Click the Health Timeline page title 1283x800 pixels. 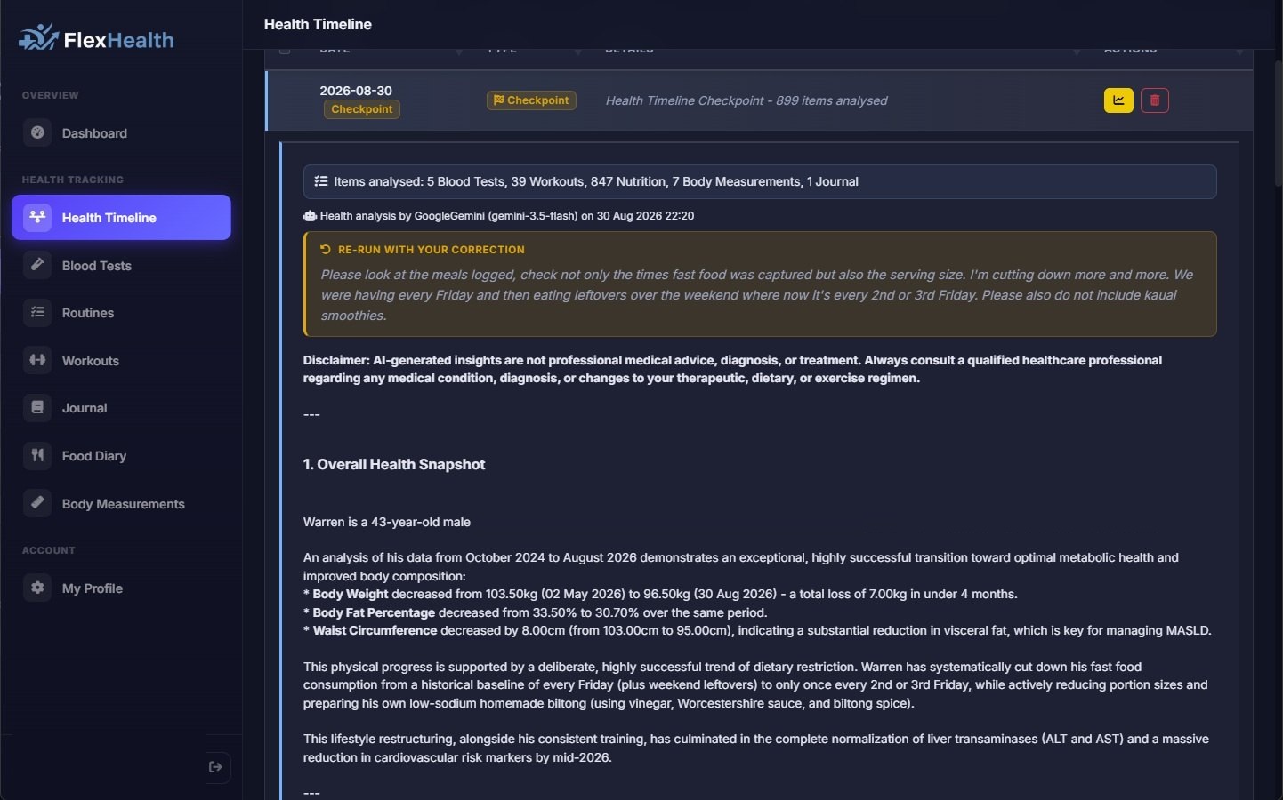coord(318,24)
